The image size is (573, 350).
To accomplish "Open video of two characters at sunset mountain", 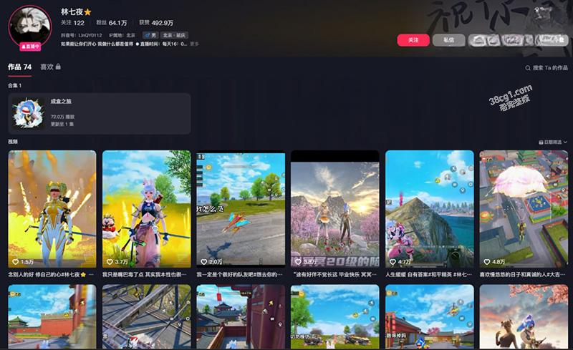I will [335, 209].
